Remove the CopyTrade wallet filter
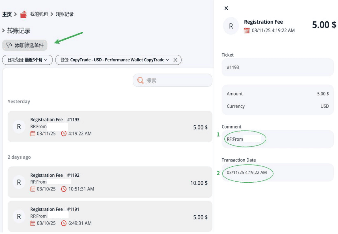Screen dimensions: 338x234 (x=176, y=60)
